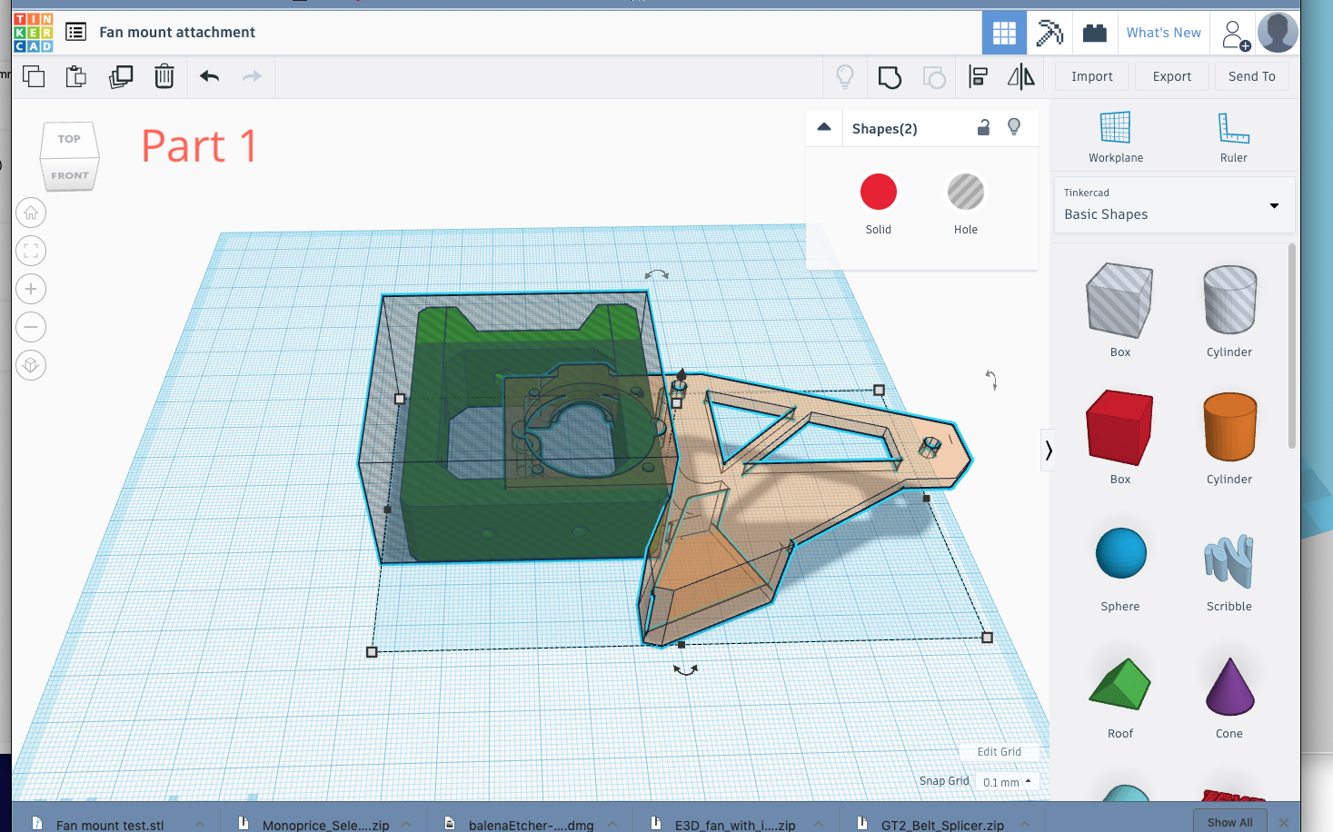Expand options for E3D_fan_with_i zip download
The width and height of the screenshot is (1333, 832).
click(x=819, y=824)
